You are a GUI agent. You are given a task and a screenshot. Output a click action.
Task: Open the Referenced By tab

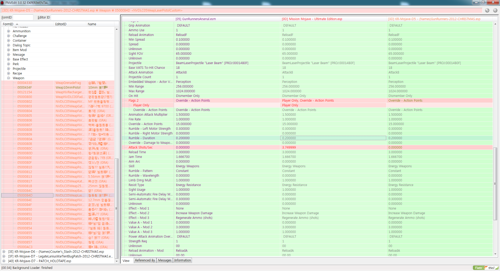tap(145, 260)
